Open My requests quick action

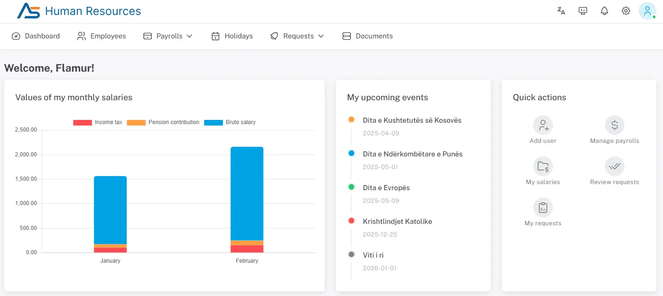543,208
